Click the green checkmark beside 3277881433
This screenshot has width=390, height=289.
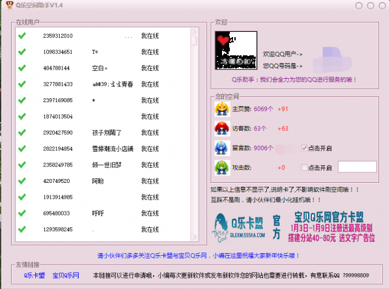click(22, 84)
